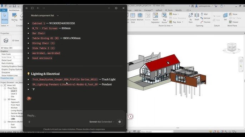Pick the Dormer opening tool
The height and width of the screenshot is (137, 245).
(205, 22)
